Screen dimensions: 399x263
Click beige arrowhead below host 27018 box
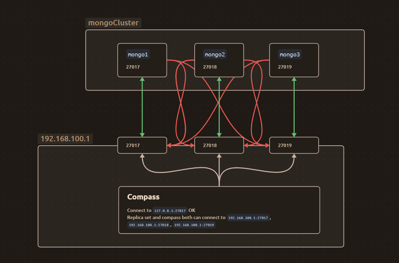point(219,156)
